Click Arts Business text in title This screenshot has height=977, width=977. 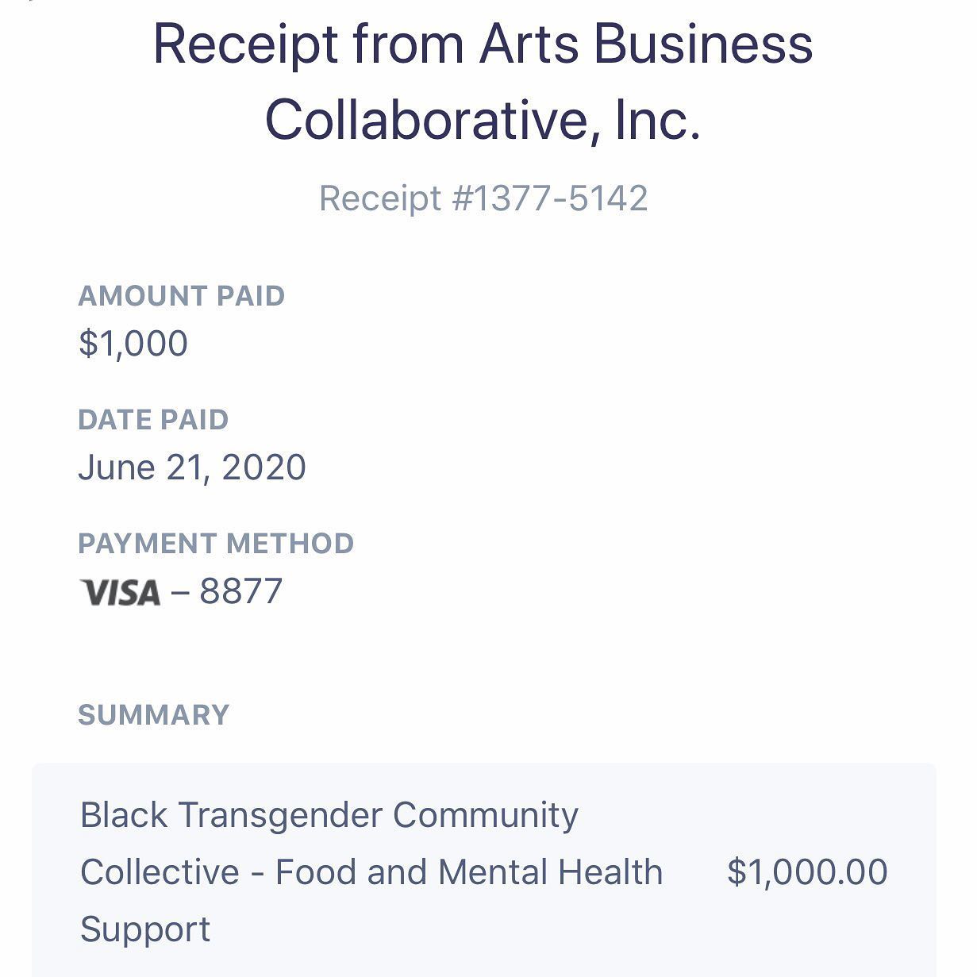tap(646, 44)
